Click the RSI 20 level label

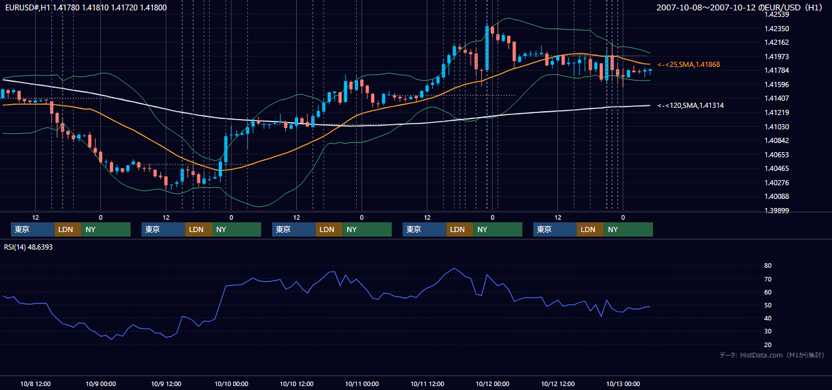coord(768,344)
